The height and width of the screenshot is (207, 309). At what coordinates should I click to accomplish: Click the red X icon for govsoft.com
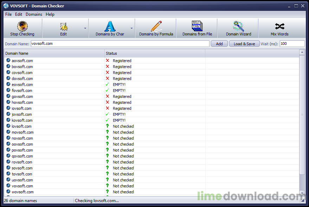point(108,96)
